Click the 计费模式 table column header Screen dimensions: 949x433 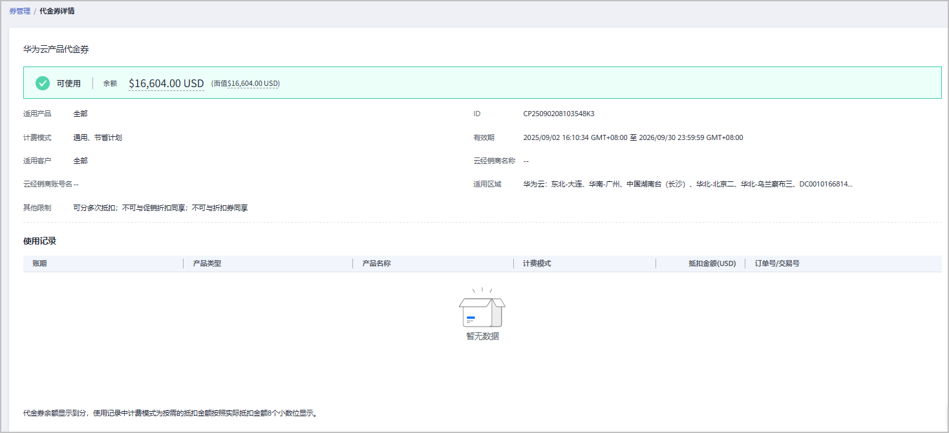coord(537,263)
